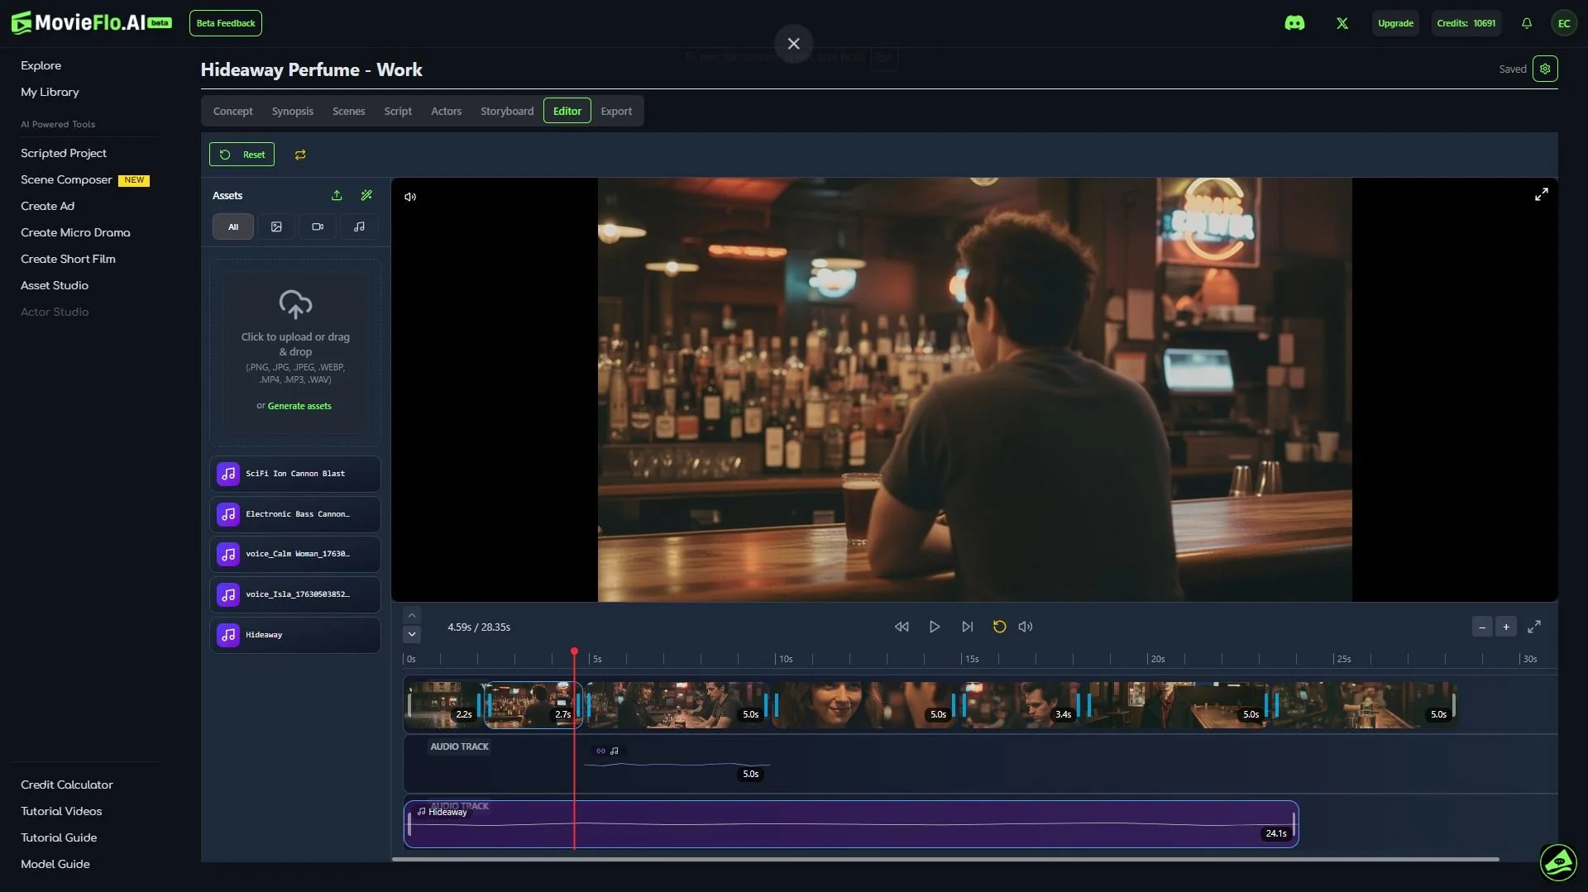The height and width of the screenshot is (892, 1588).
Task: Open the Generate assets magic wand icon
Action: point(367,195)
